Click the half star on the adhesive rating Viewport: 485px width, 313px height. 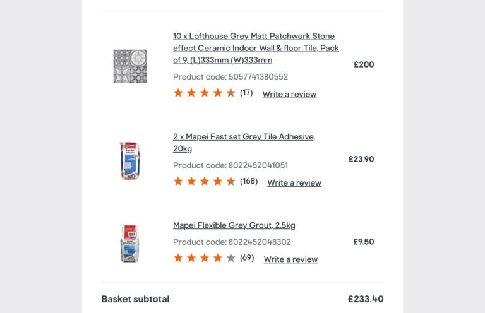[x=231, y=182]
